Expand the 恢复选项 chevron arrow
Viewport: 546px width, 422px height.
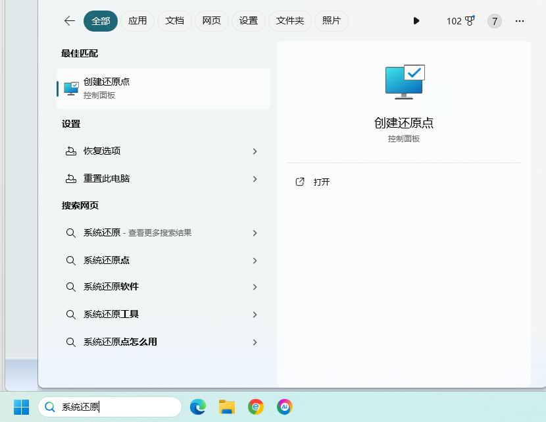pos(255,151)
